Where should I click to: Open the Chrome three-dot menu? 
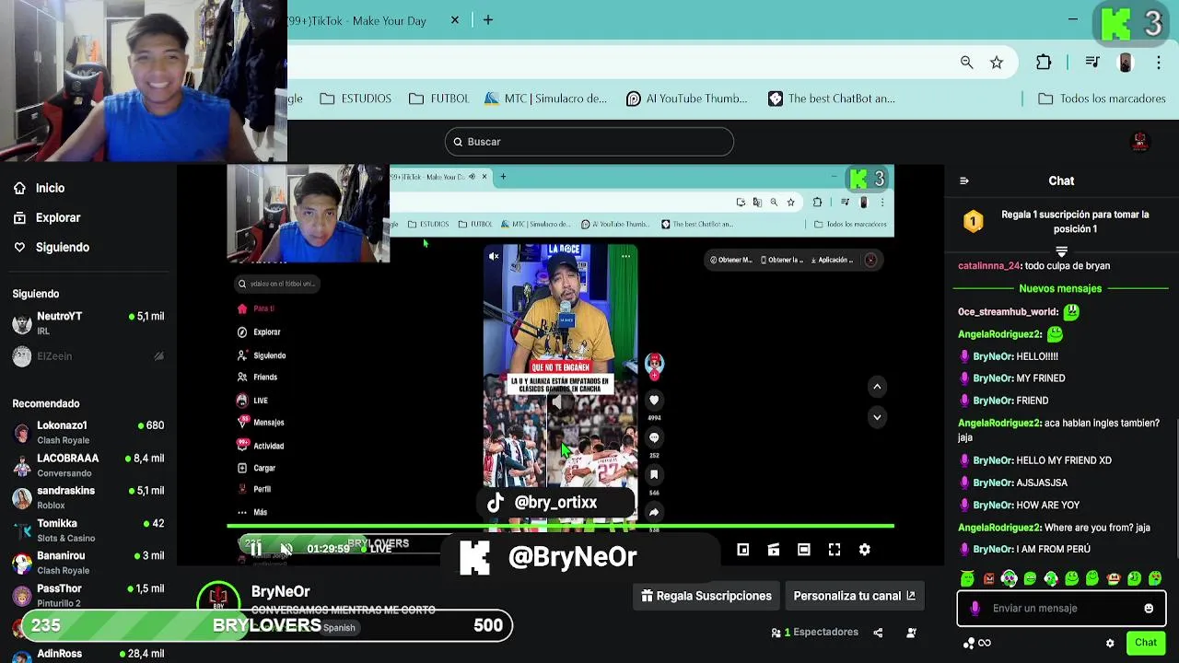tap(1159, 62)
